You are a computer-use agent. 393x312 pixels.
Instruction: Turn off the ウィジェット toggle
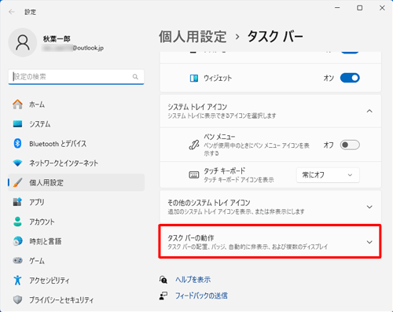click(x=350, y=78)
